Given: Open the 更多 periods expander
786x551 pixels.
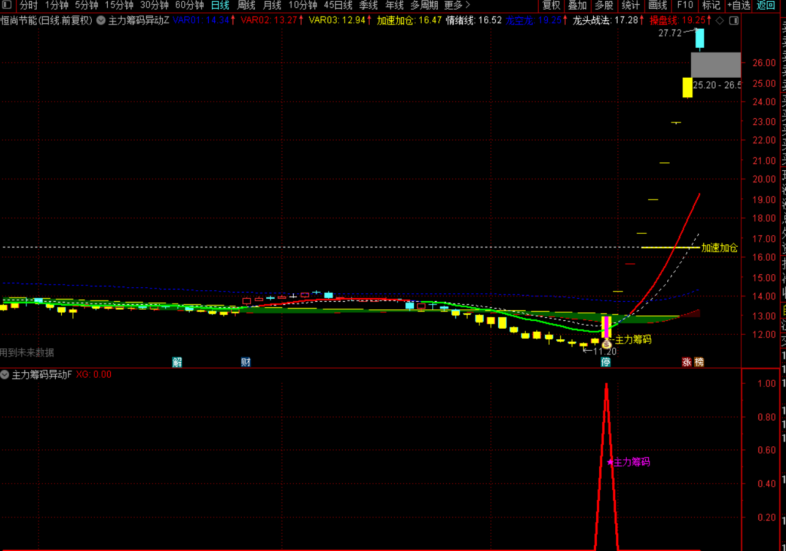Looking at the screenshot, I should point(457,6).
